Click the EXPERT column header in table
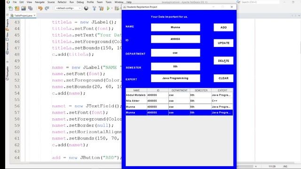This screenshot has width=301, height=169. tap(222, 90)
